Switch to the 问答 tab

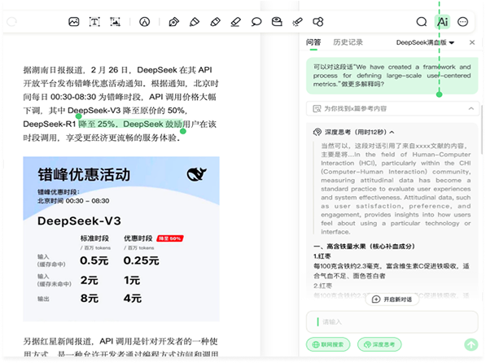click(x=313, y=42)
